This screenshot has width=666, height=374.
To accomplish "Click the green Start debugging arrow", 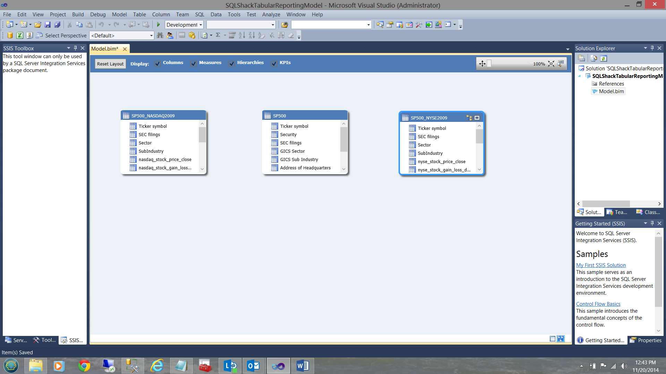I will pos(159,25).
